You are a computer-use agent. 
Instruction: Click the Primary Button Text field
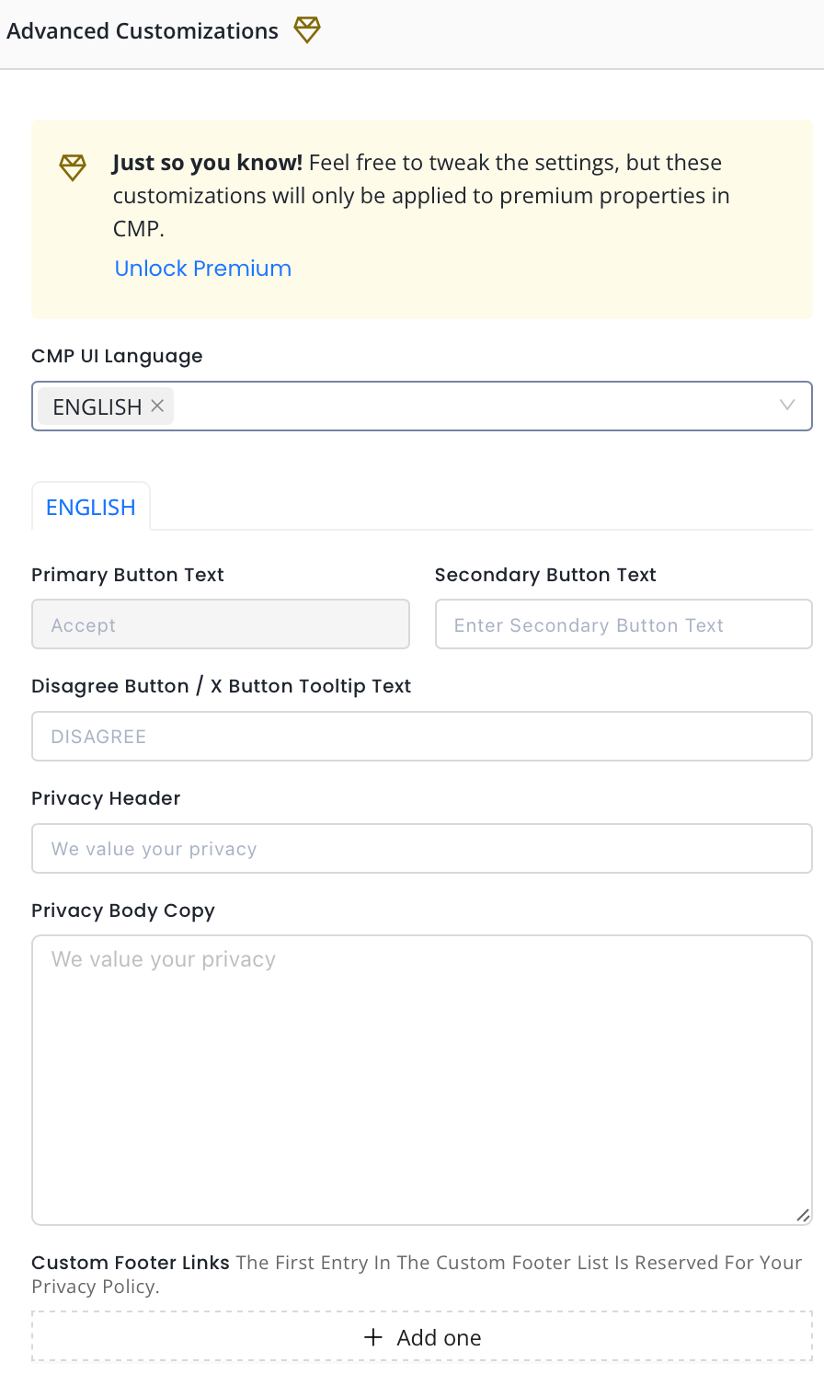coord(221,625)
